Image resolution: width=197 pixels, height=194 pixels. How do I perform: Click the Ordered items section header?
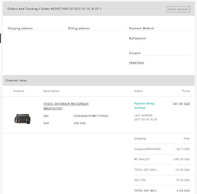click(x=99, y=81)
